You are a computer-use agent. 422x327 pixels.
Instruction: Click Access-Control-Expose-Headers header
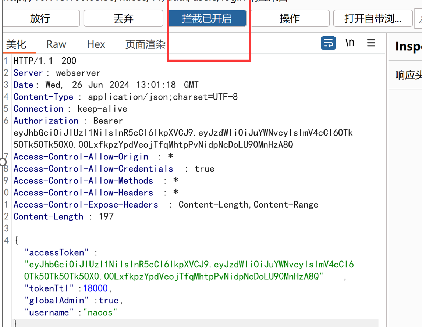86,205
